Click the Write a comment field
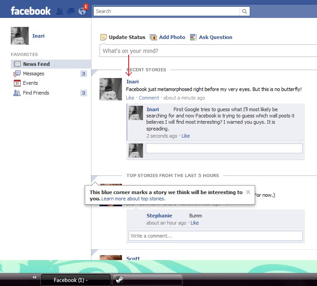The width and height of the screenshot is (317, 286). click(x=216, y=236)
